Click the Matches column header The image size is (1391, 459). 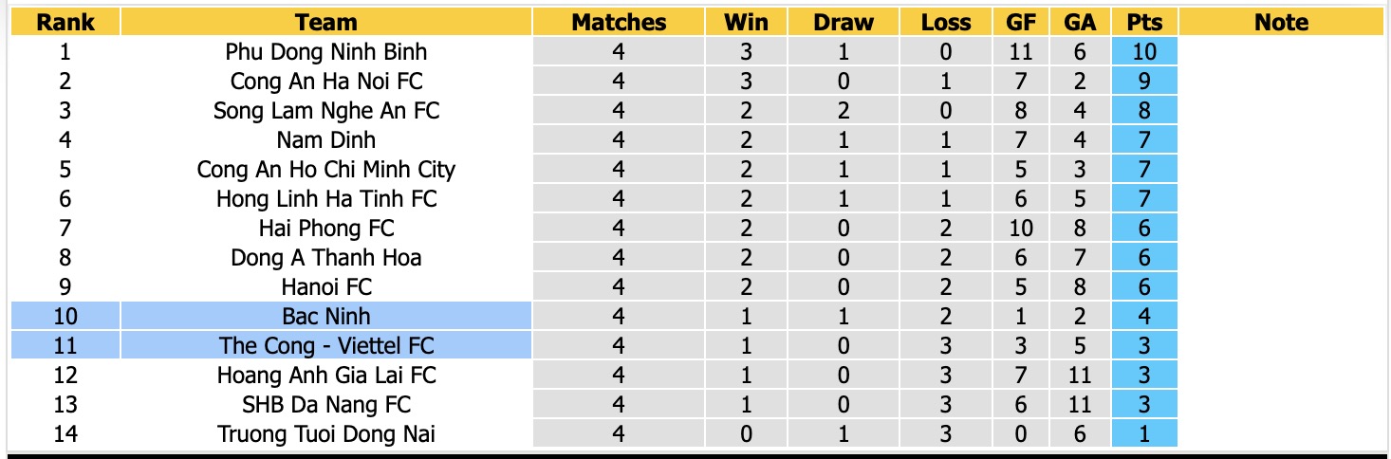coord(619,22)
